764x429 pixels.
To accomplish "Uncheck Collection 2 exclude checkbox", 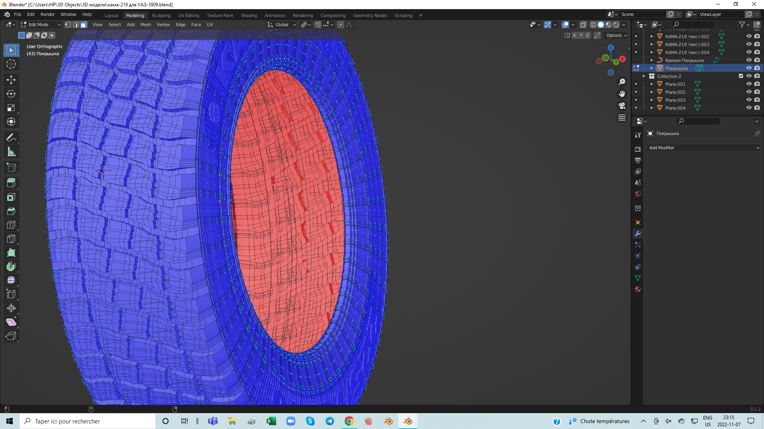I will (741, 76).
